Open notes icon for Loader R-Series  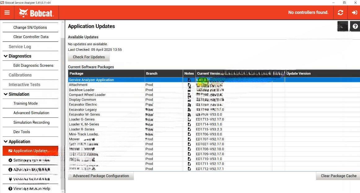pos(189,129)
